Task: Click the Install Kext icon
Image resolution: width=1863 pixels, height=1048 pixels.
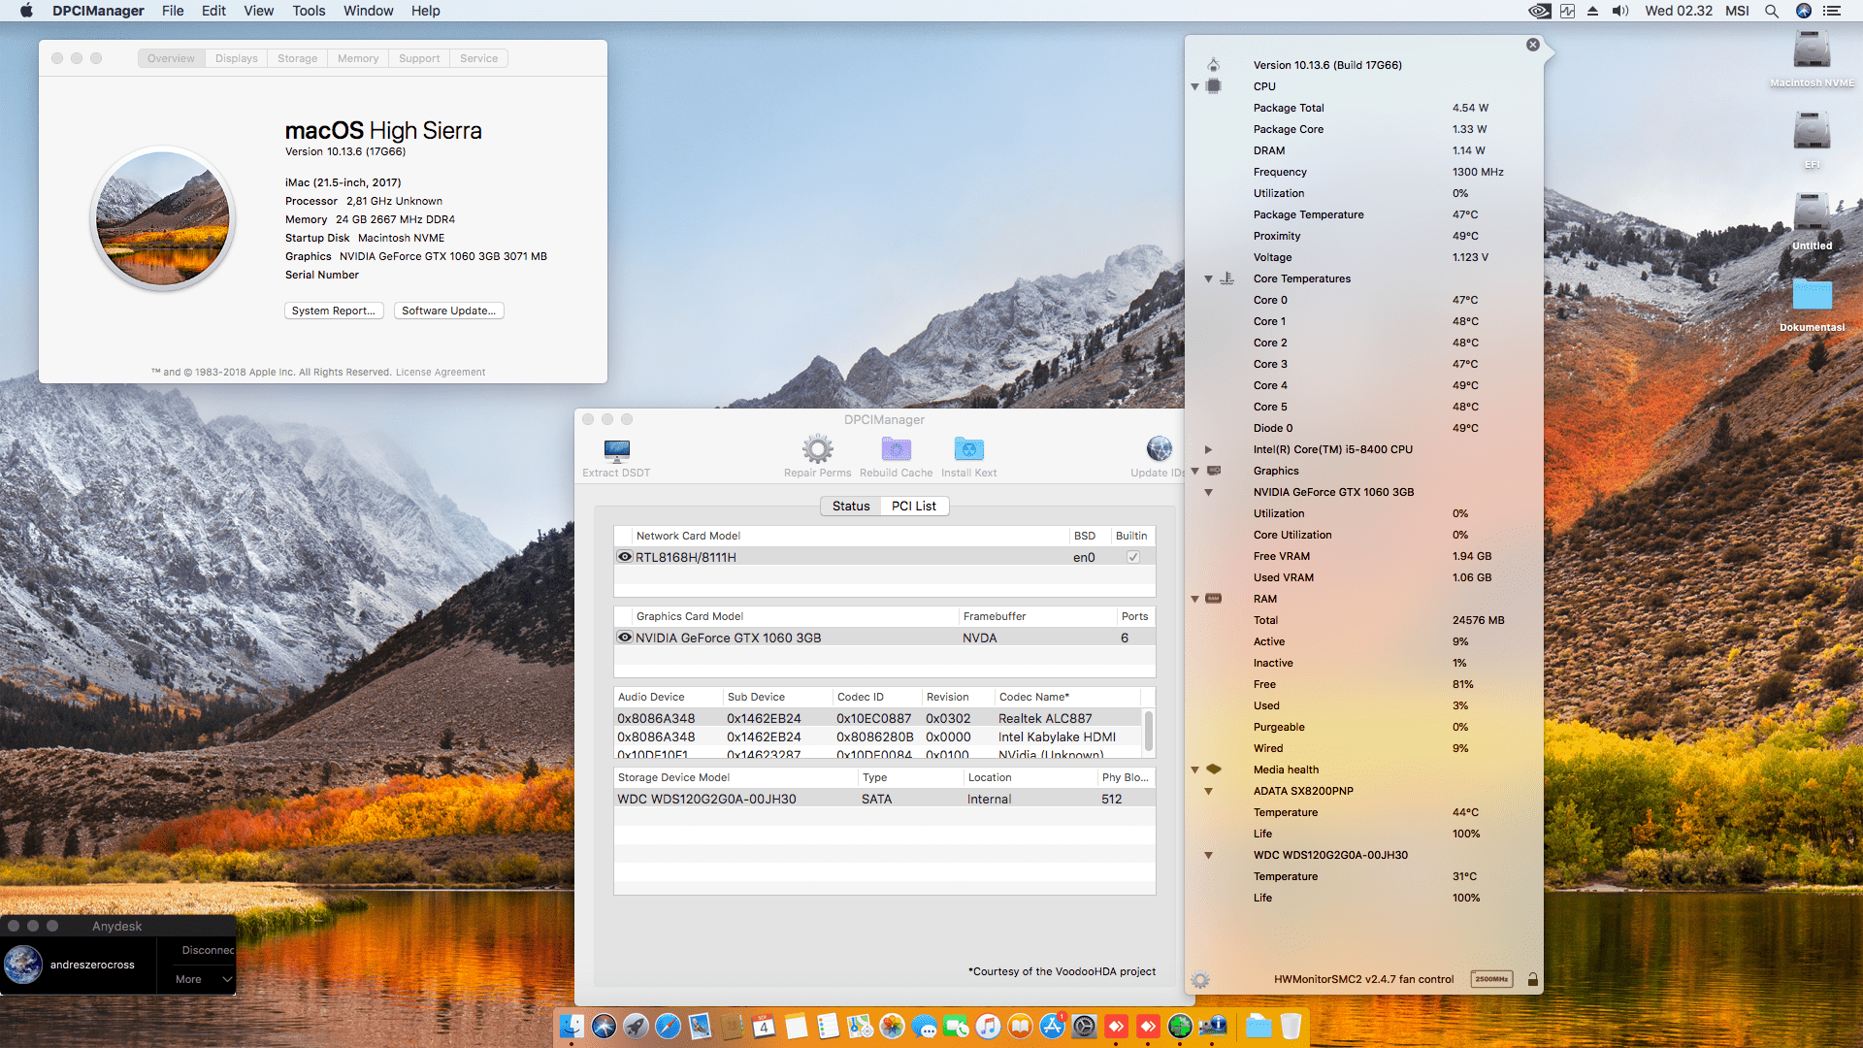Action: click(968, 448)
